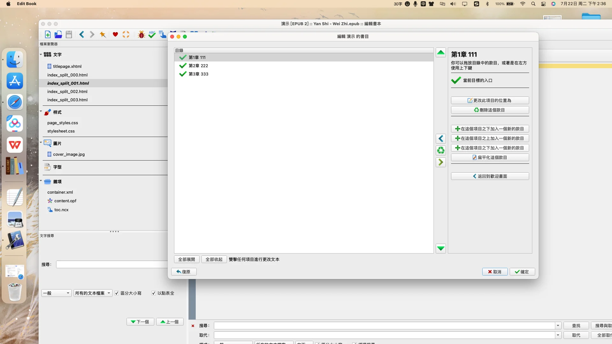Viewport: 612px width, 344px height.
Task: Open Finder from the dock
Action: (x=15, y=60)
